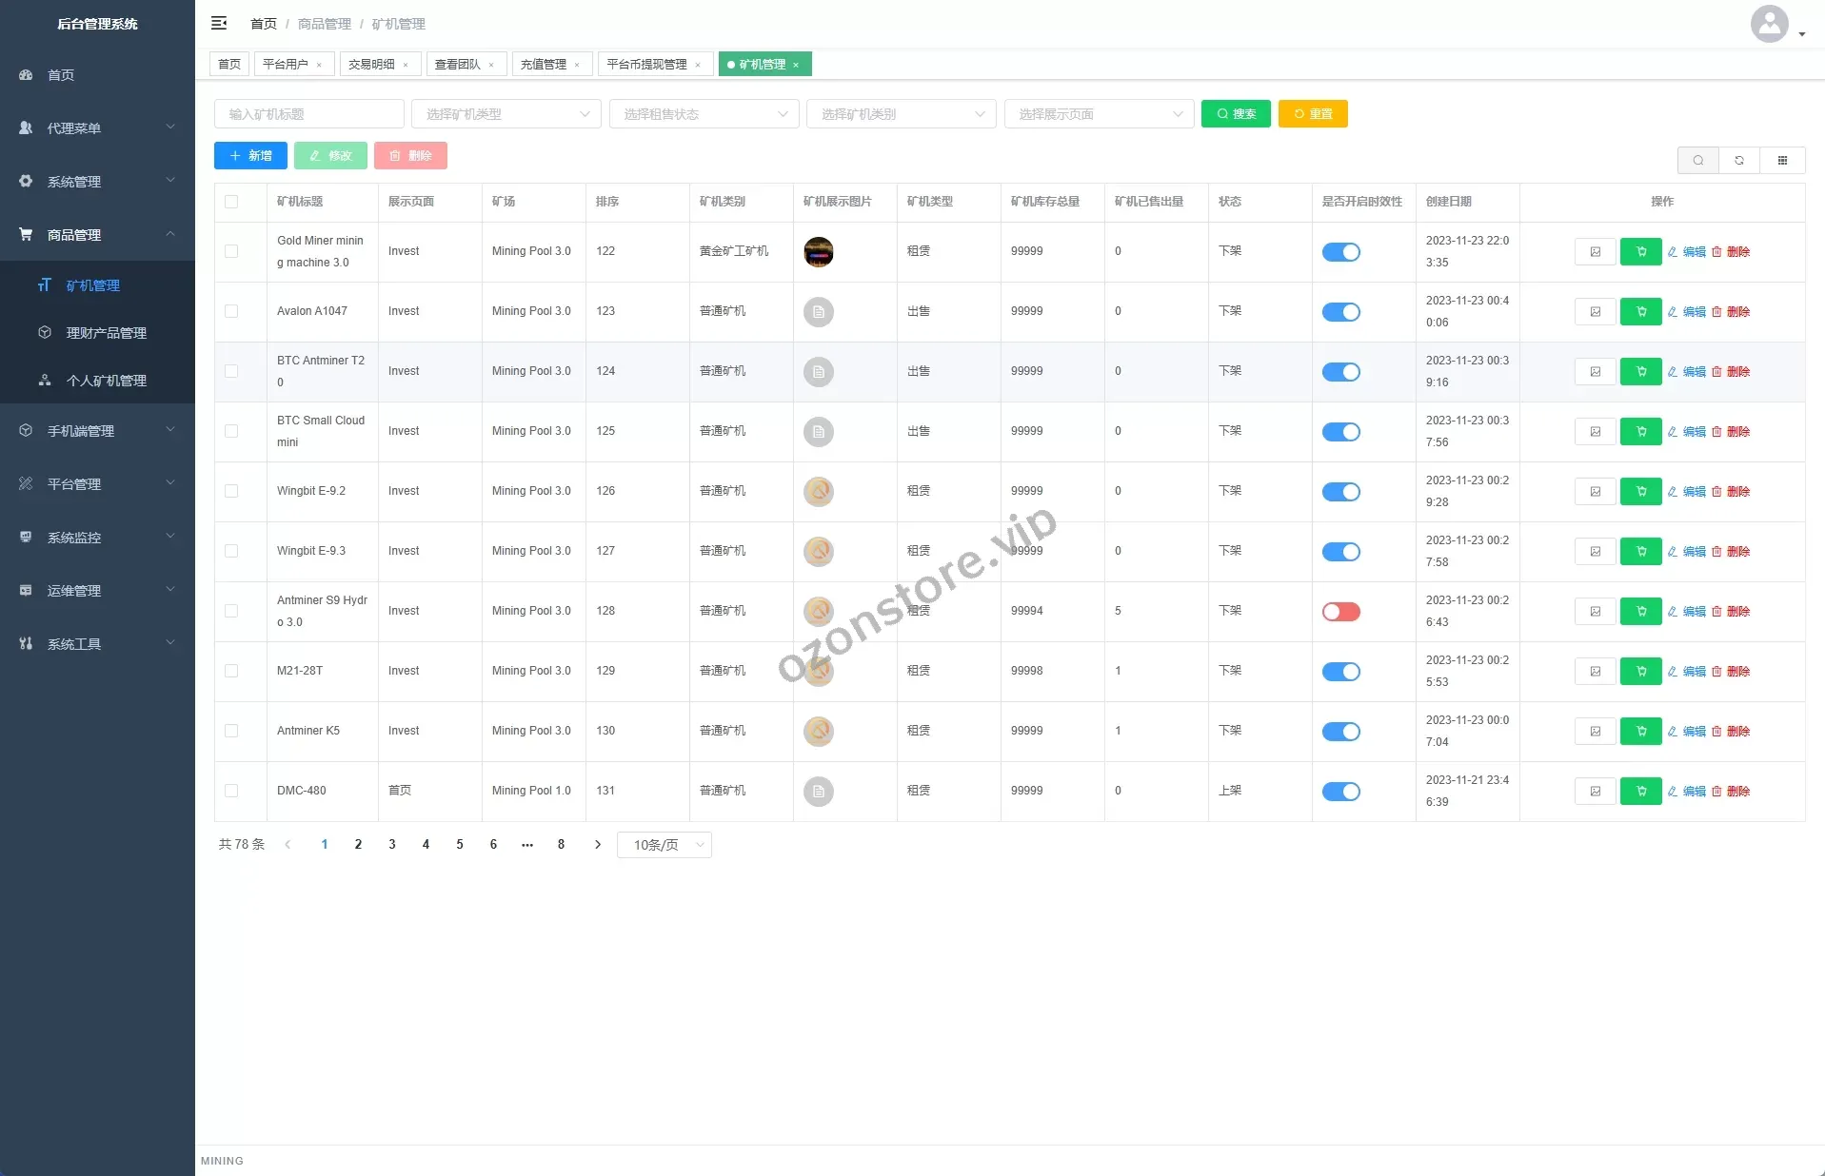Open the column settings grid icon
Image resolution: width=1825 pixels, height=1176 pixels.
coord(1782,161)
